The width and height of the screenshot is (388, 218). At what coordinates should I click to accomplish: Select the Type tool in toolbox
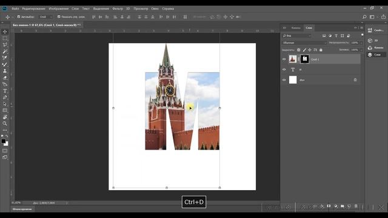[5, 91]
